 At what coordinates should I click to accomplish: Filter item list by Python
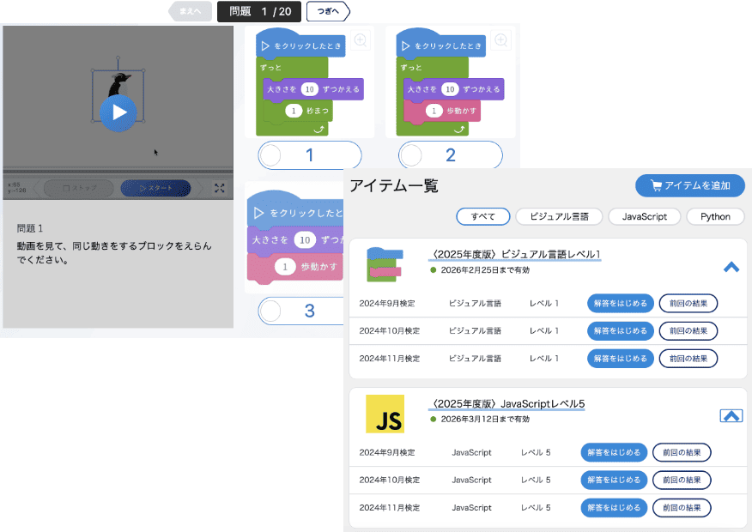(x=715, y=216)
